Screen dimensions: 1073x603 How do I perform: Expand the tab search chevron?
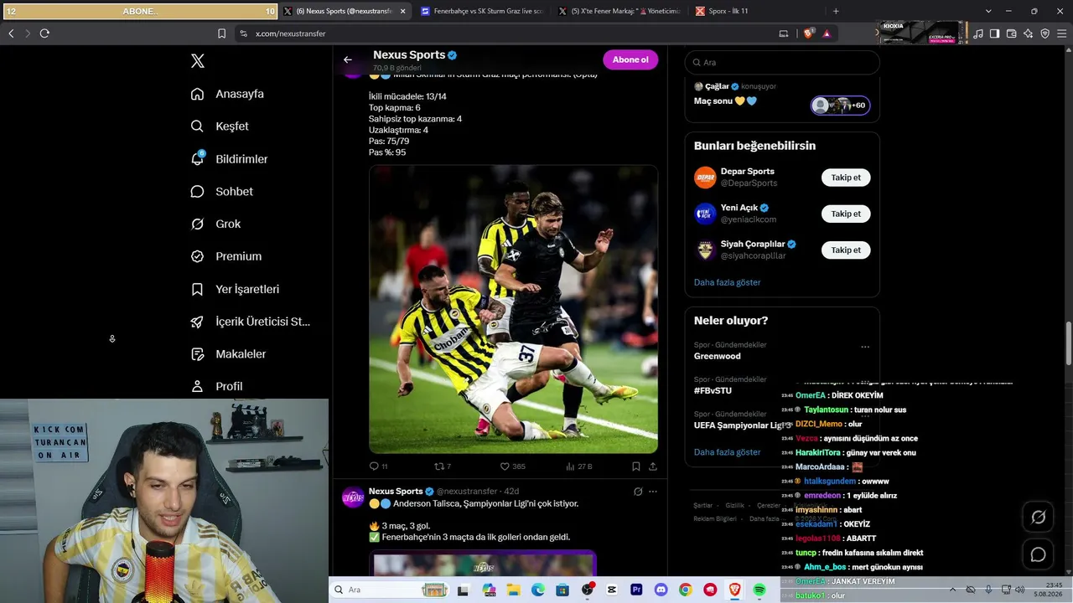[988, 11]
